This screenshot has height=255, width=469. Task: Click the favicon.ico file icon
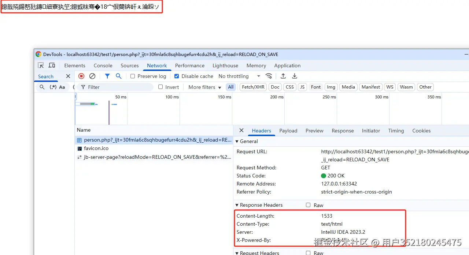tap(80, 149)
